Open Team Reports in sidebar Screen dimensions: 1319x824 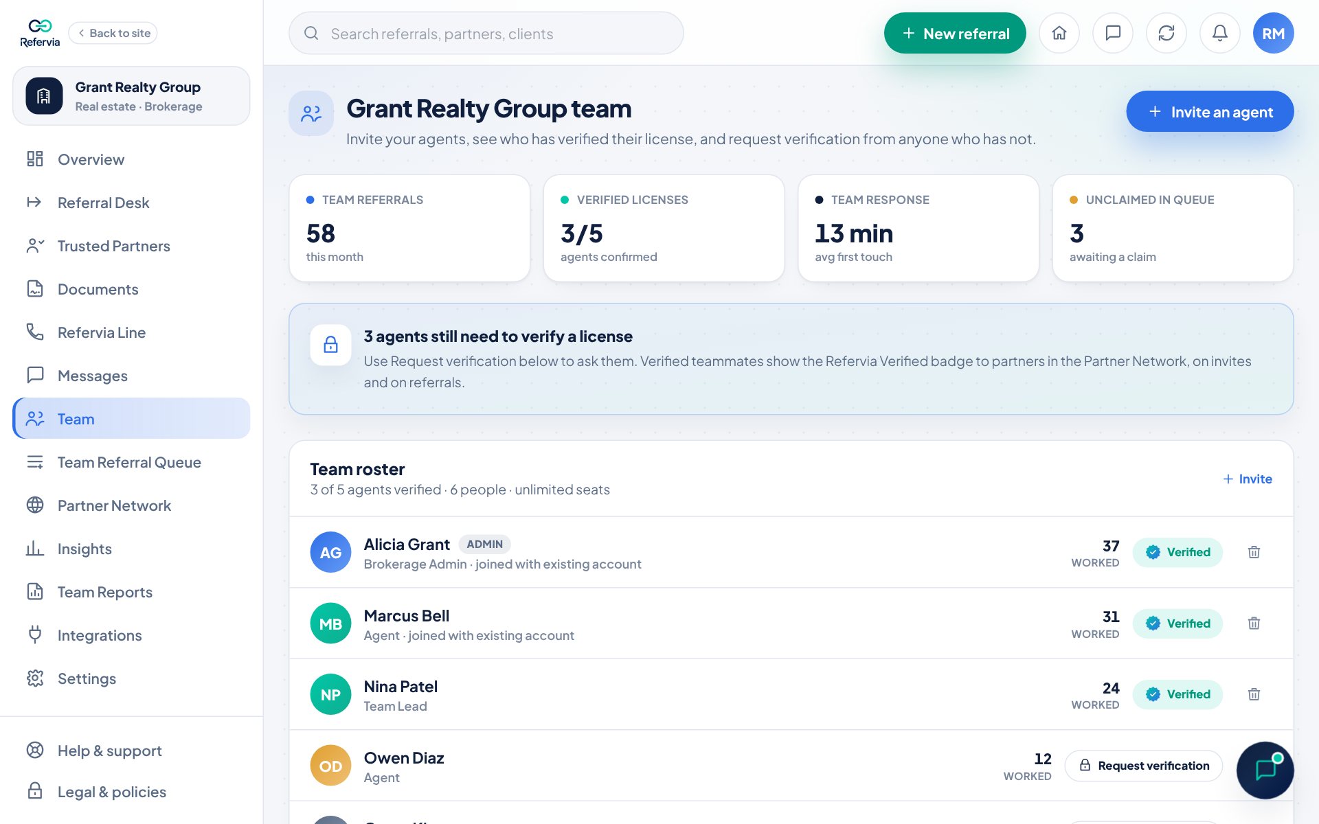(131, 592)
